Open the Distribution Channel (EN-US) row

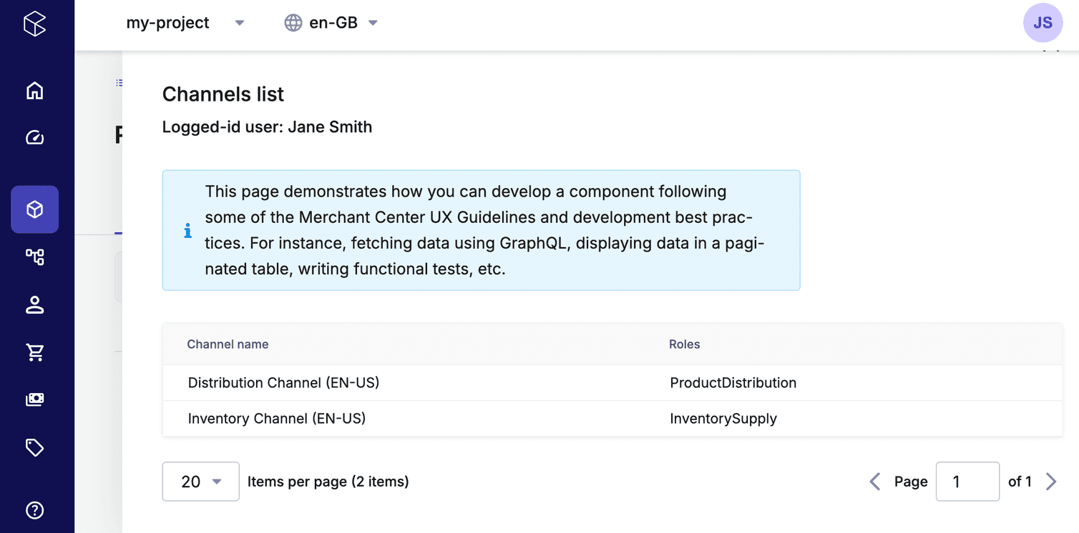point(283,383)
